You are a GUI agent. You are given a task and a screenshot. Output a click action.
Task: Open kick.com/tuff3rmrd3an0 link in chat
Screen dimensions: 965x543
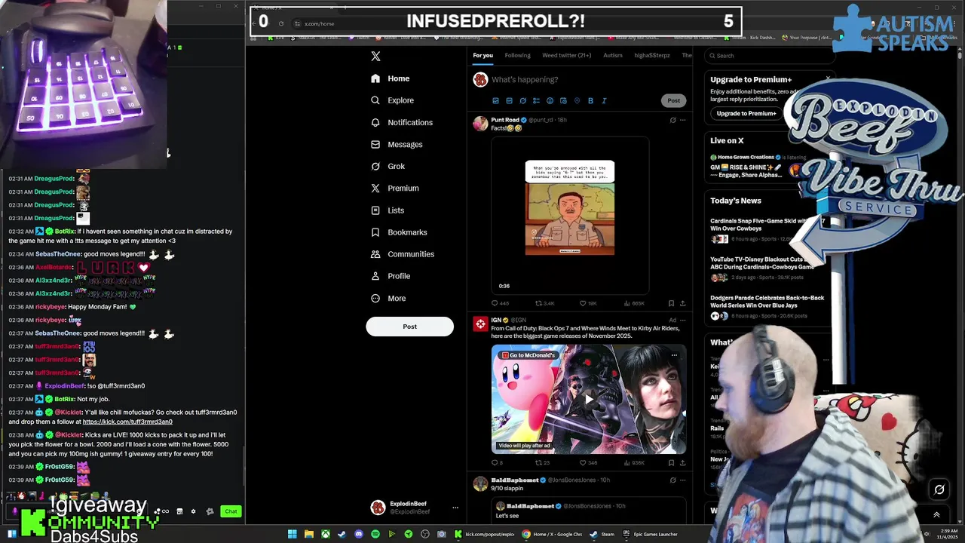pyautogui.click(x=127, y=422)
